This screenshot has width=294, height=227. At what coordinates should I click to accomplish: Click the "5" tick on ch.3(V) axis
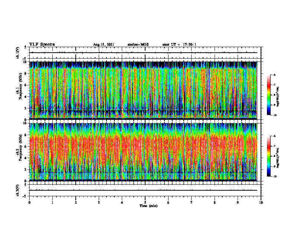tap(26, 185)
